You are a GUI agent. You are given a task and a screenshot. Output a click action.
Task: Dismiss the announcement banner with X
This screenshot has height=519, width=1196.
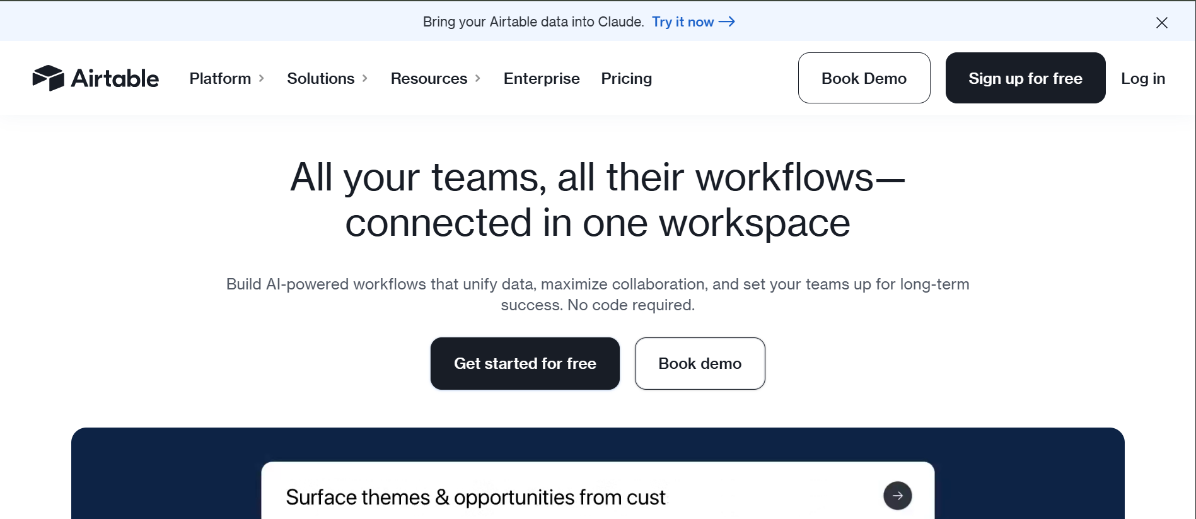point(1161,23)
